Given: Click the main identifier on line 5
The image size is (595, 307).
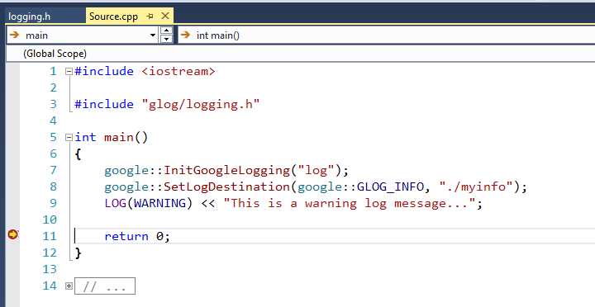Looking at the screenshot, I should tap(119, 137).
